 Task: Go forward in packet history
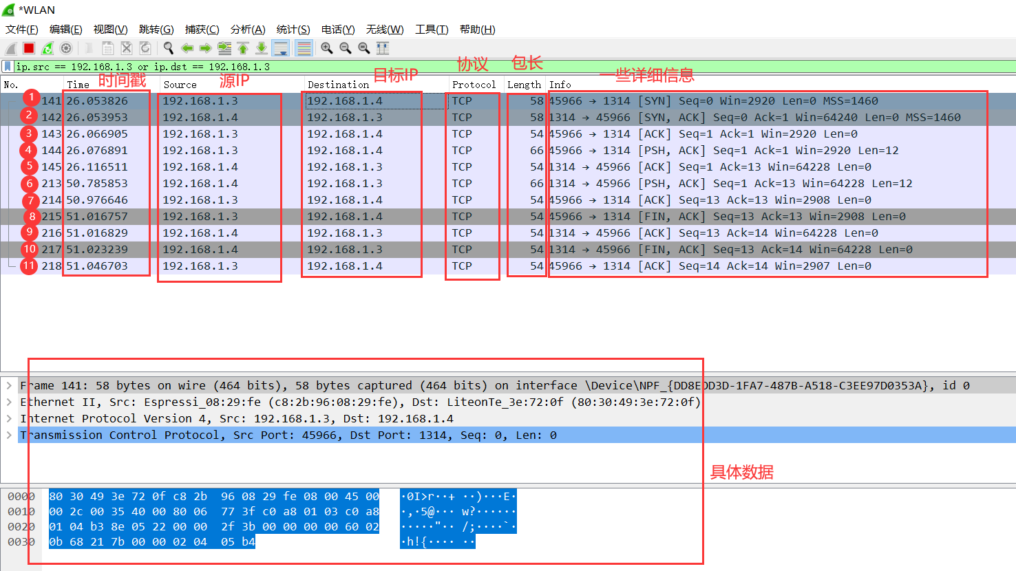[x=206, y=48]
